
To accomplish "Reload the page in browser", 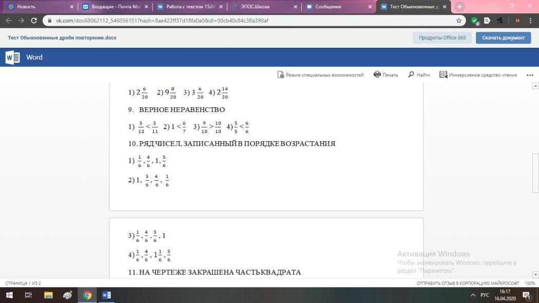I will click(34, 21).
